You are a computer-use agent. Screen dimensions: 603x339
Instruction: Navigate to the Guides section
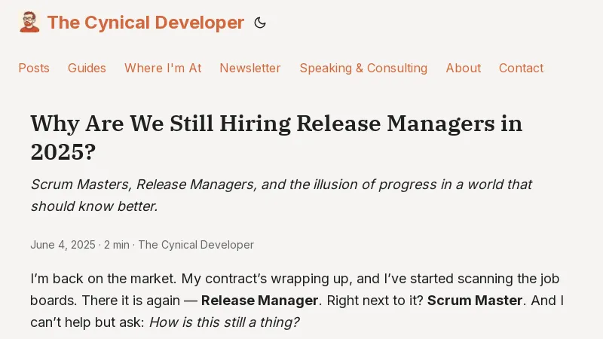tap(87, 68)
